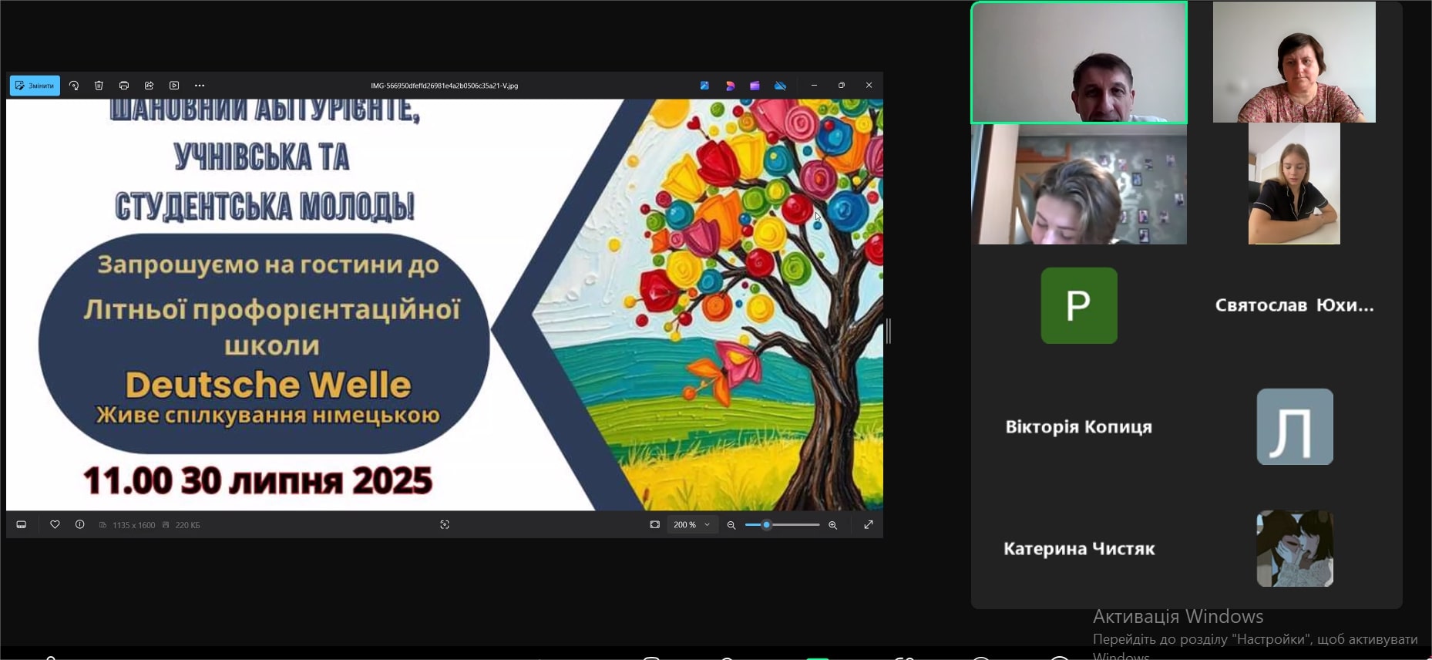1432x660 pixels.
Task: Click the anime picture participant avatar
Action: coord(1295,548)
